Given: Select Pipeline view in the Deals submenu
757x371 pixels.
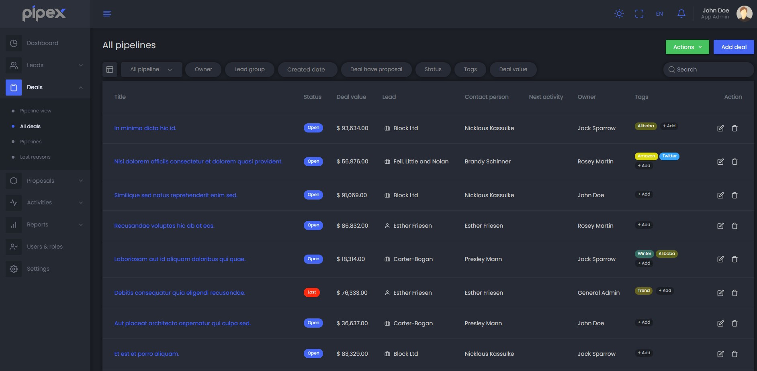Looking at the screenshot, I should [x=36, y=111].
